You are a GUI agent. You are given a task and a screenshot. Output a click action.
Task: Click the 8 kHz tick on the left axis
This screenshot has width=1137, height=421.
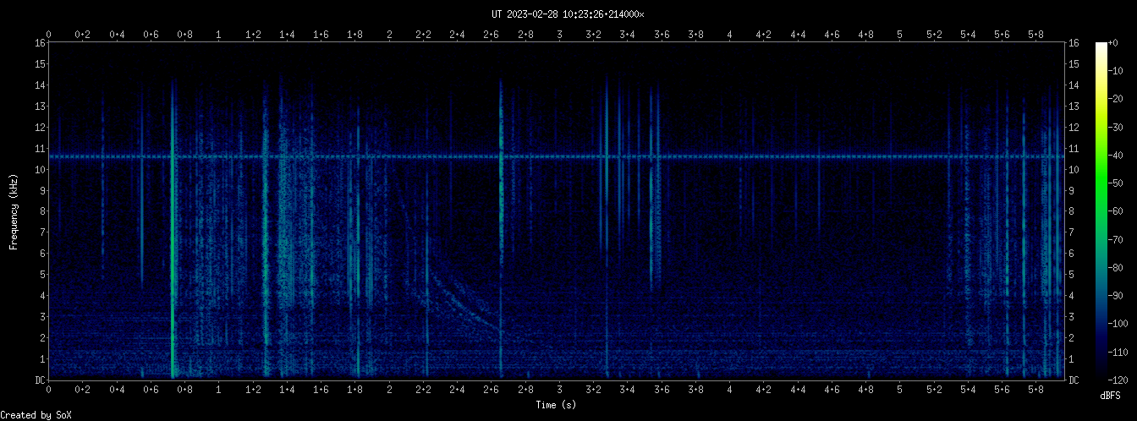click(x=42, y=211)
